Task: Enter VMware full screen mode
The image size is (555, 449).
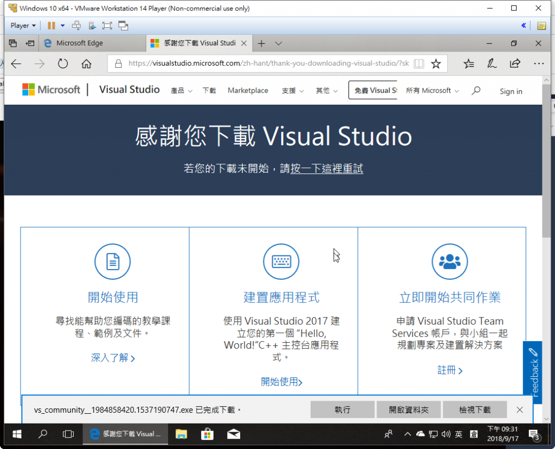Action: click(107, 25)
